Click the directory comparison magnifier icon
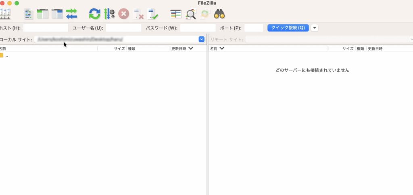The height and width of the screenshot is (195, 413). pyautogui.click(x=190, y=14)
